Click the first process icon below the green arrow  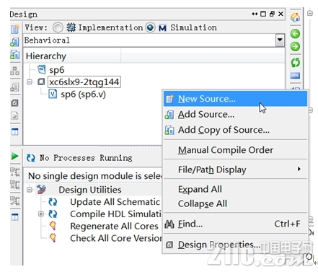14,172
